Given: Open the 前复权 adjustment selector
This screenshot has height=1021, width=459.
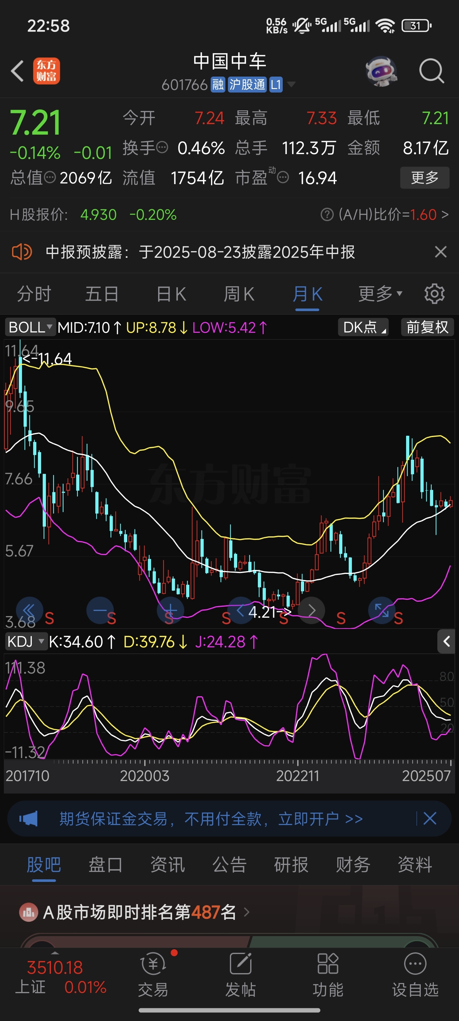Looking at the screenshot, I should 427,327.
